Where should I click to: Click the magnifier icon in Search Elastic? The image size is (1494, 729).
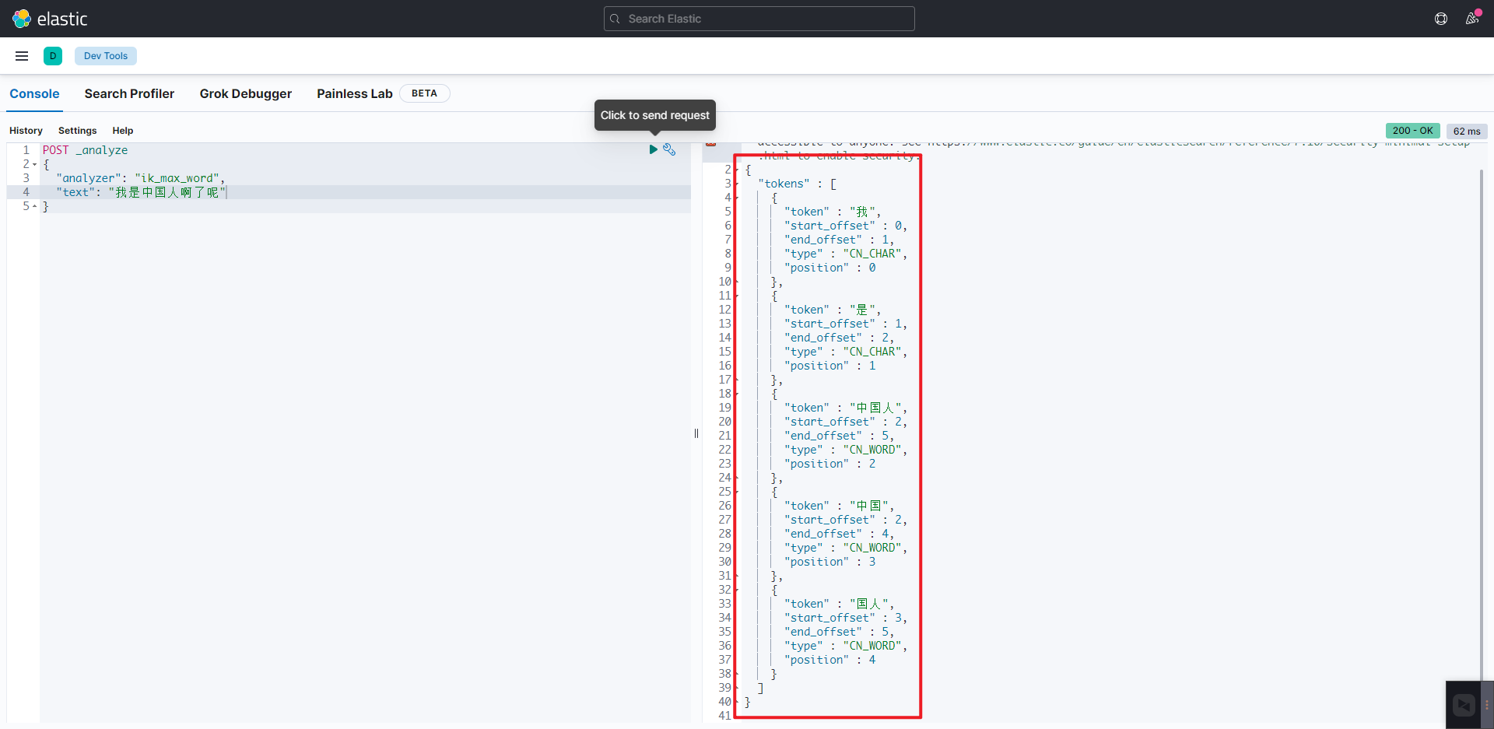(615, 19)
